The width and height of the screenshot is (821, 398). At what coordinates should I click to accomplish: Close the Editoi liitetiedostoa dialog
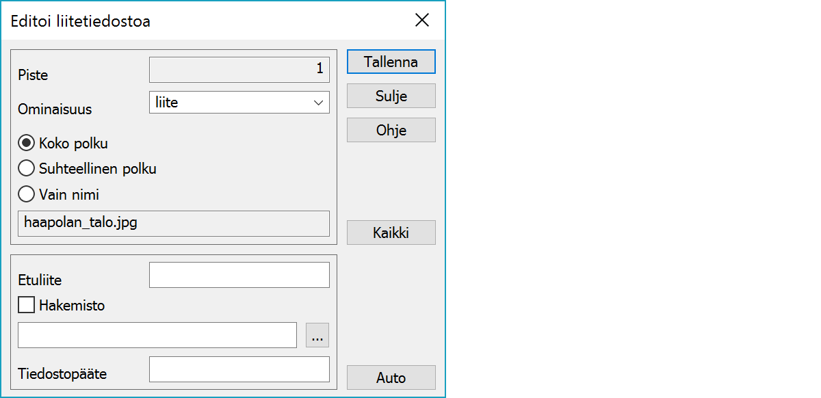pyautogui.click(x=422, y=21)
